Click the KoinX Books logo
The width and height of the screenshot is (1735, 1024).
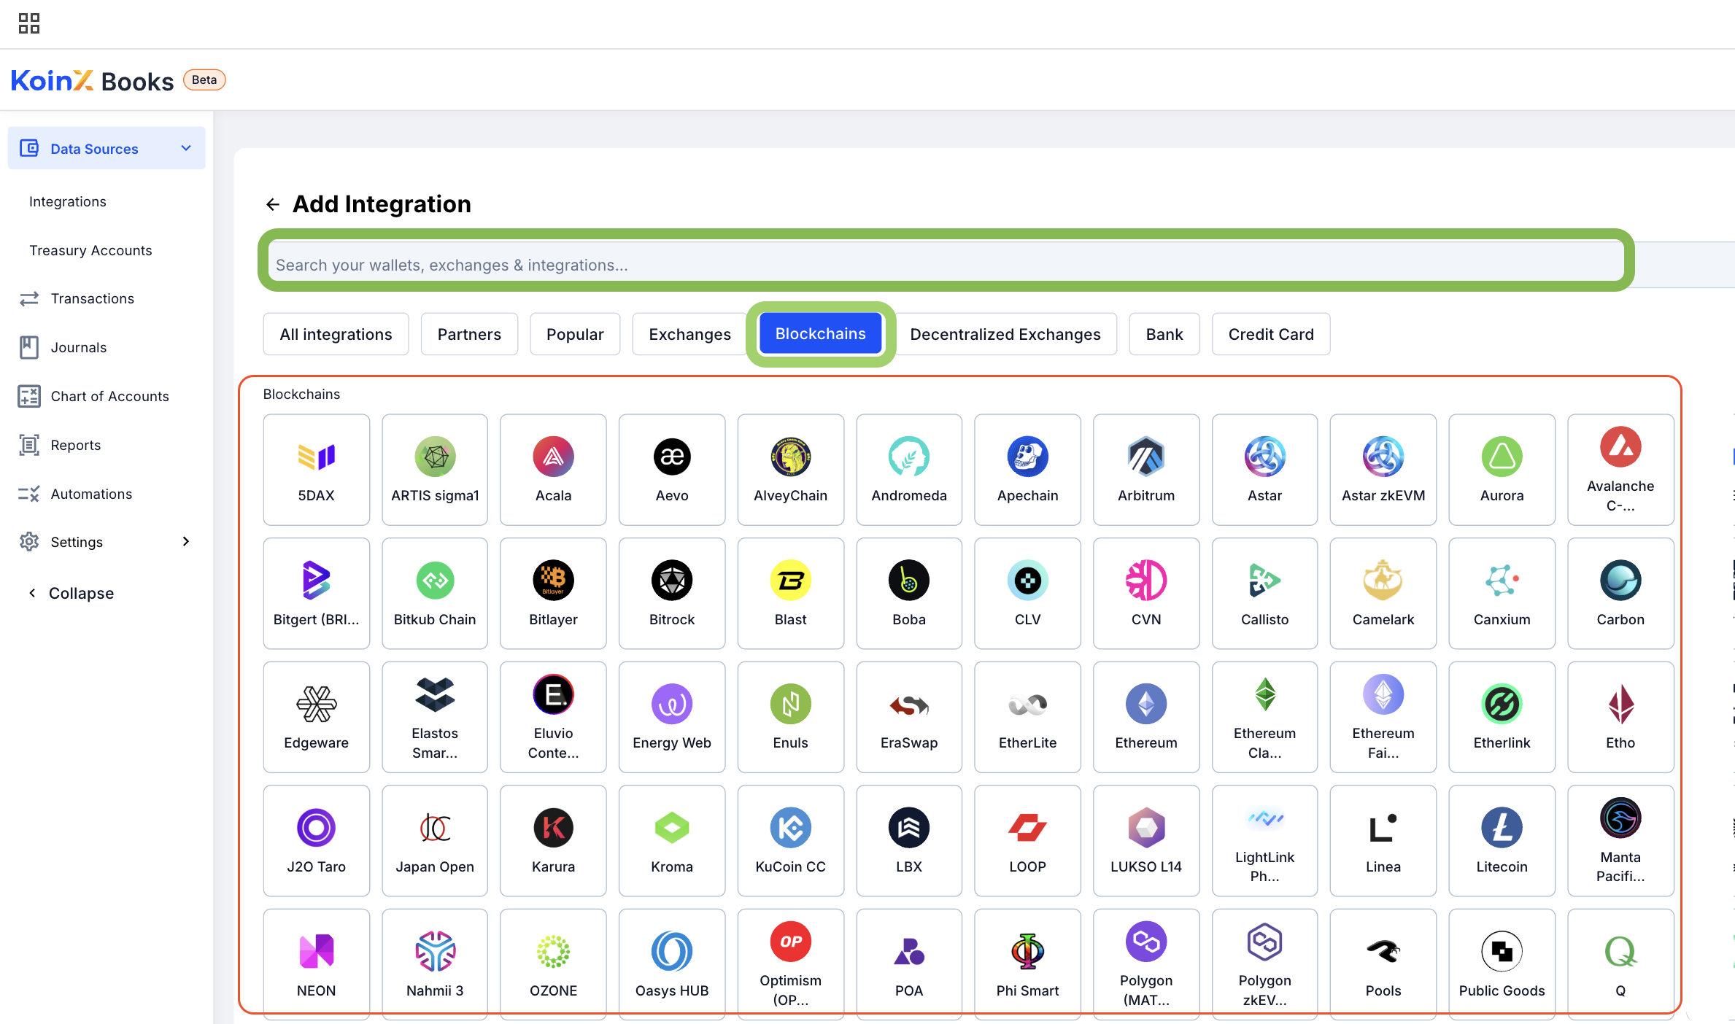coord(92,80)
